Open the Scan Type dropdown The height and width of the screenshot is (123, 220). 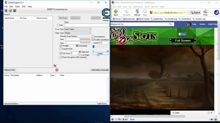point(78,29)
